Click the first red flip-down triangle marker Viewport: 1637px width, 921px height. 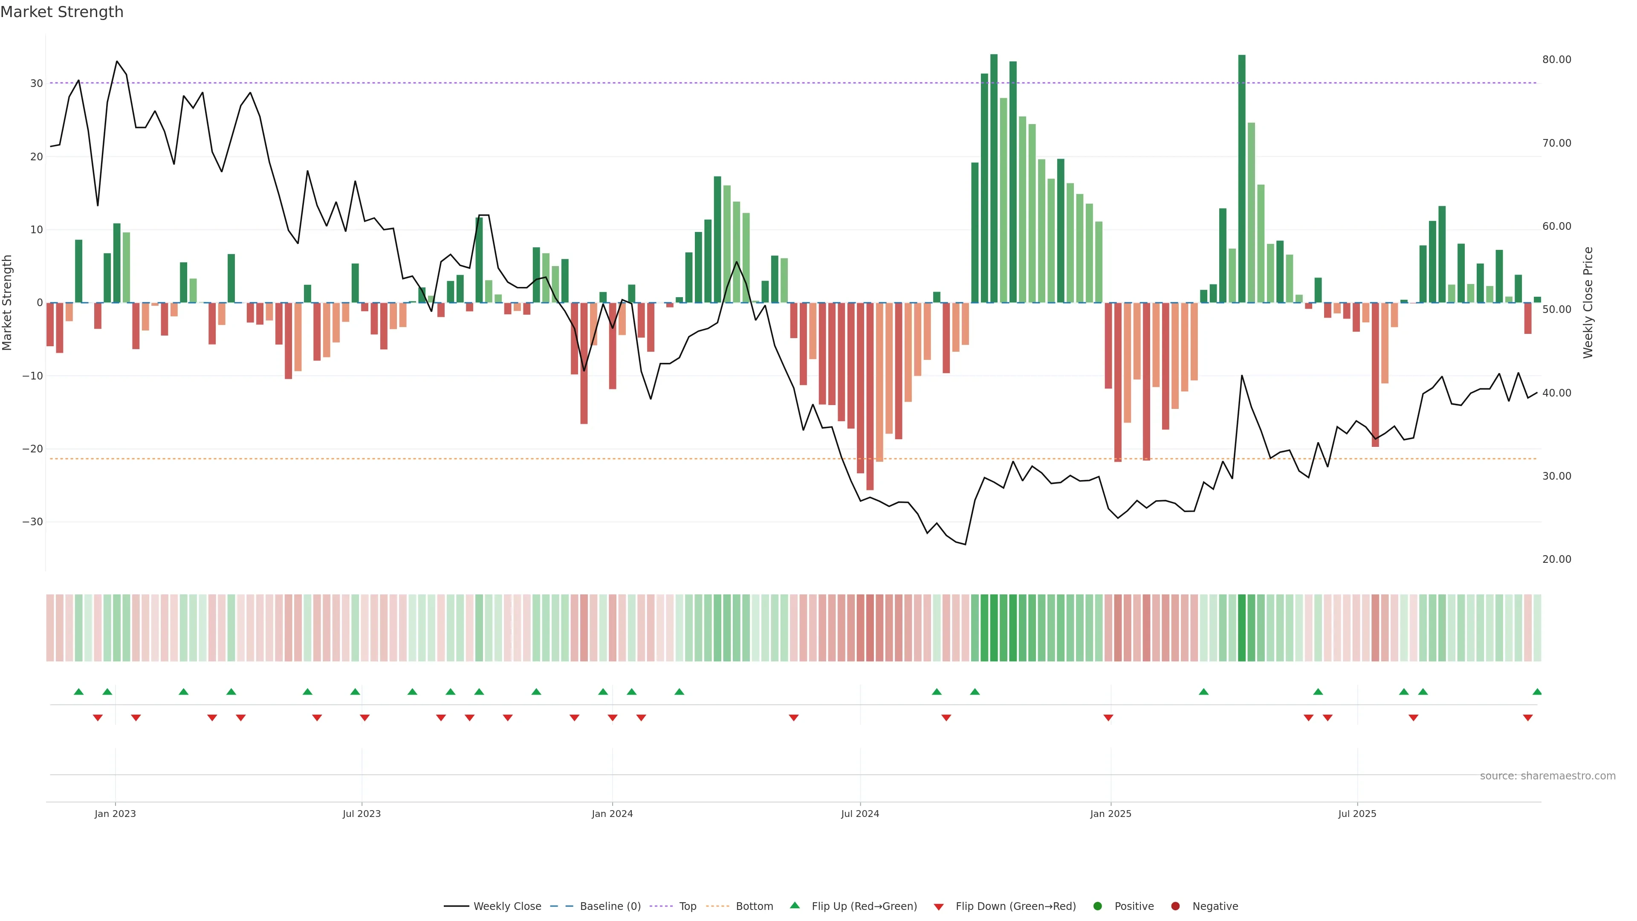pyautogui.click(x=98, y=718)
